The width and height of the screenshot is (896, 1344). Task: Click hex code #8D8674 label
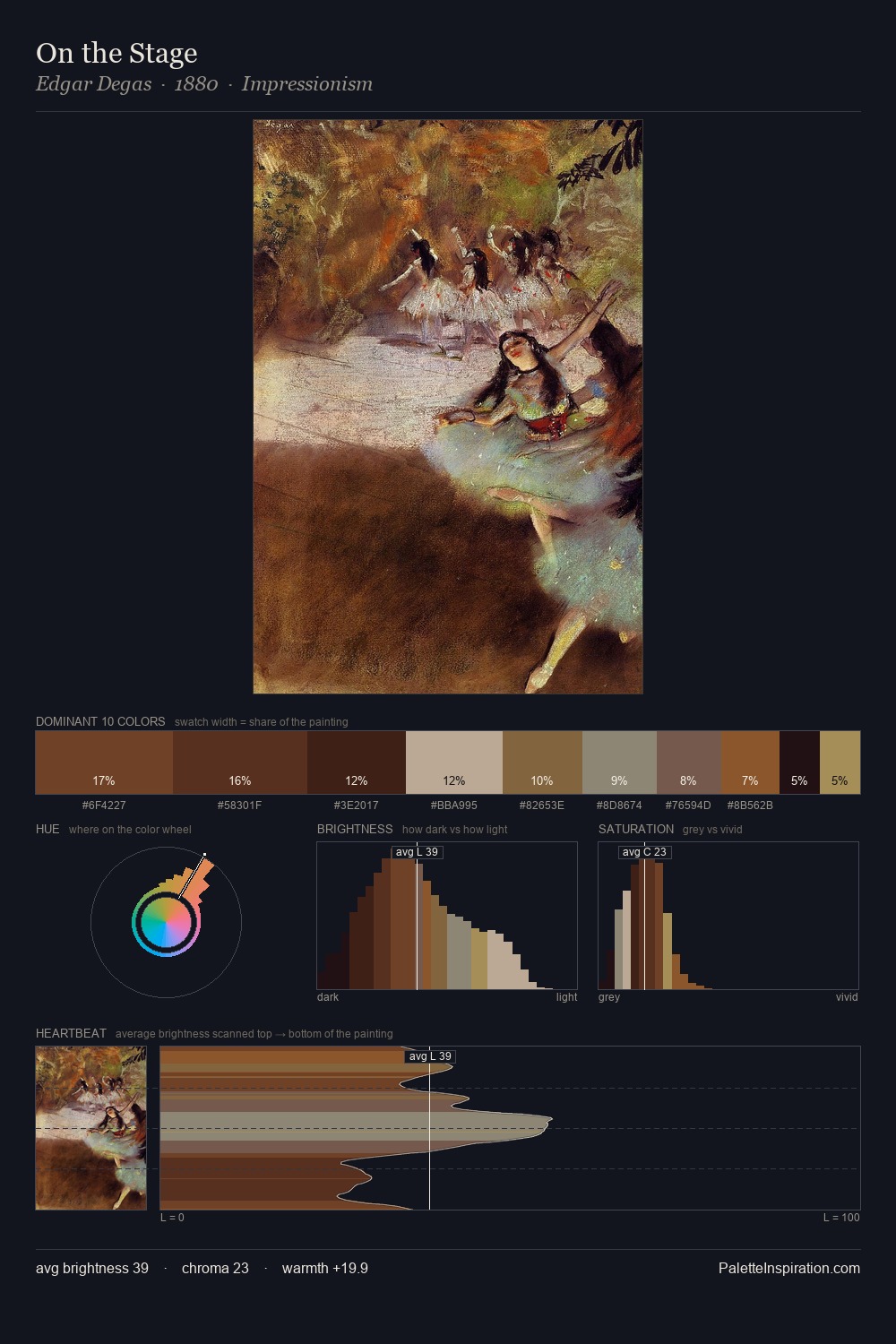(x=619, y=806)
